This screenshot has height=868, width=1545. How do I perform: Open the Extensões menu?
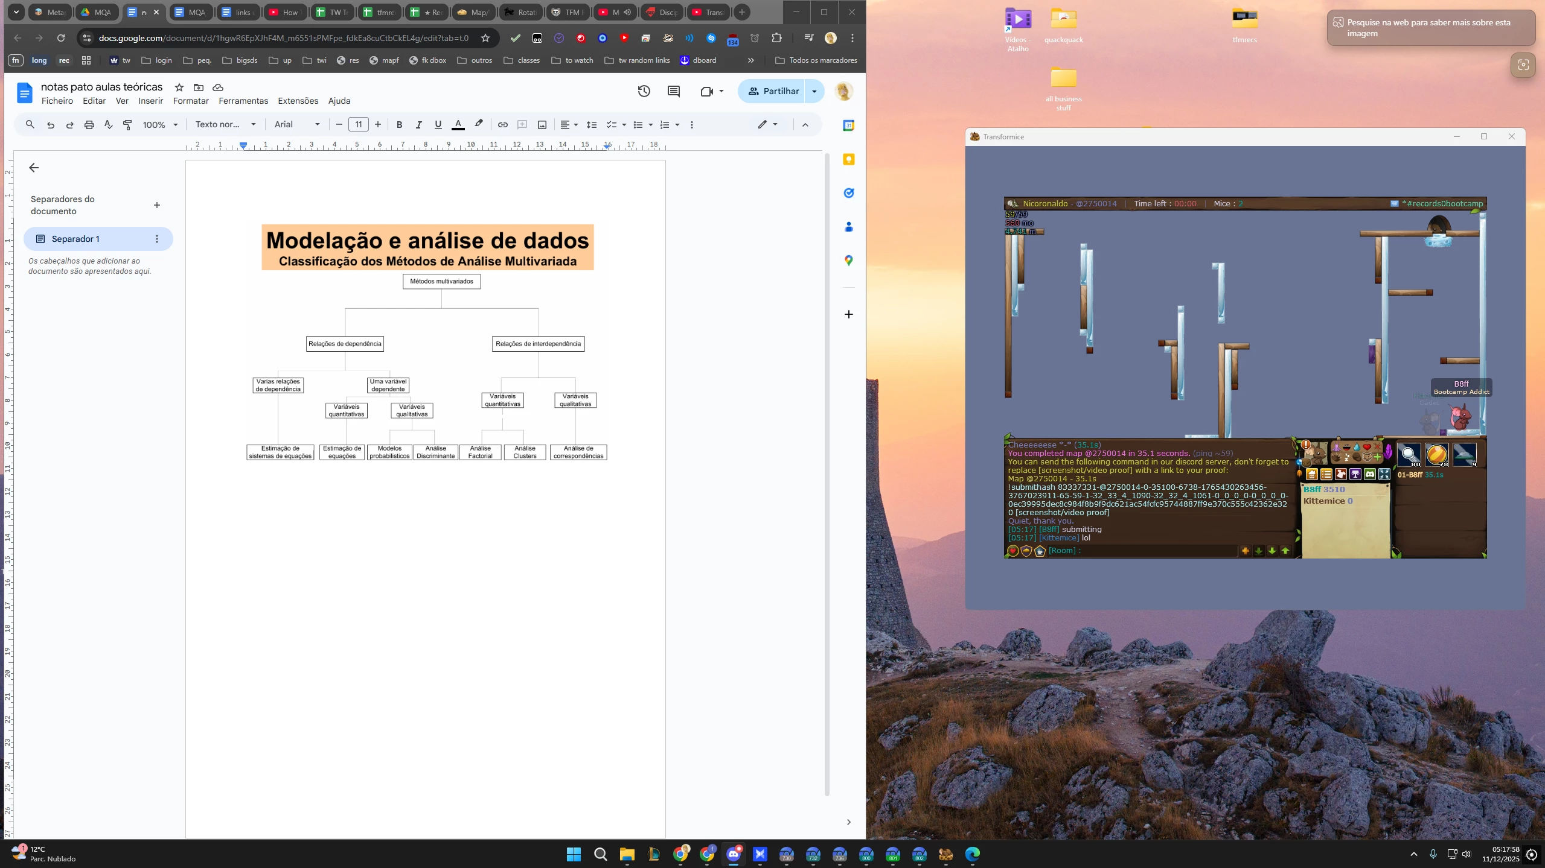(x=298, y=101)
